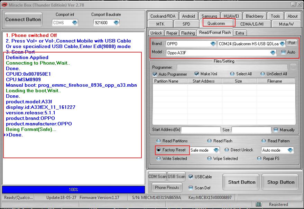
Task: Select the Read Partitions radio button
Action: point(159,141)
